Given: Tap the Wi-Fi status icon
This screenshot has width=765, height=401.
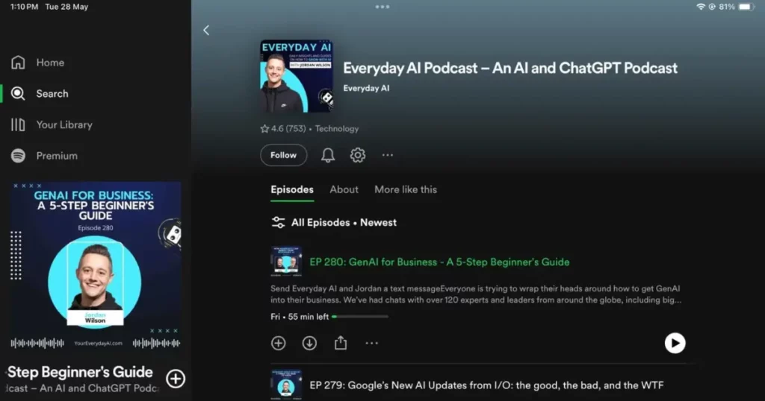Looking at the screenshot, I should click(x=701, y=7).
